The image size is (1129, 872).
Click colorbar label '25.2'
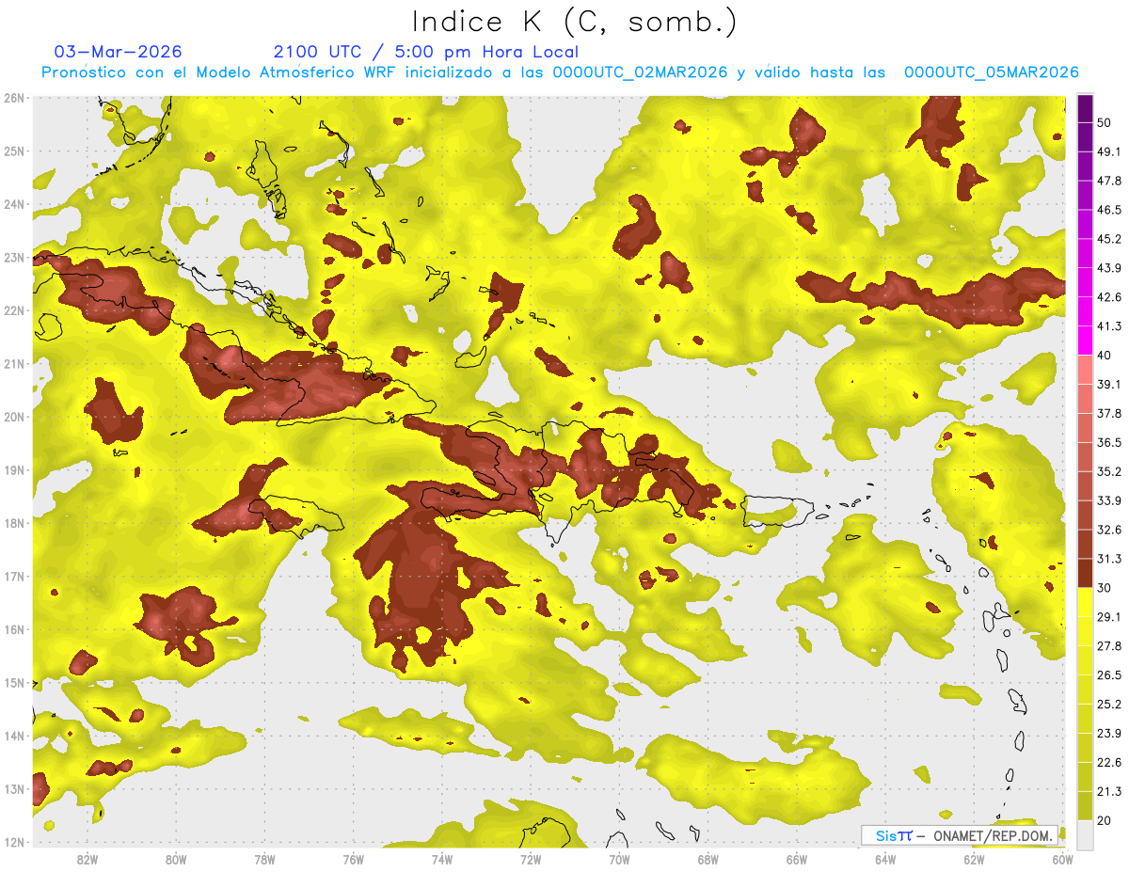coord(1109,705)
